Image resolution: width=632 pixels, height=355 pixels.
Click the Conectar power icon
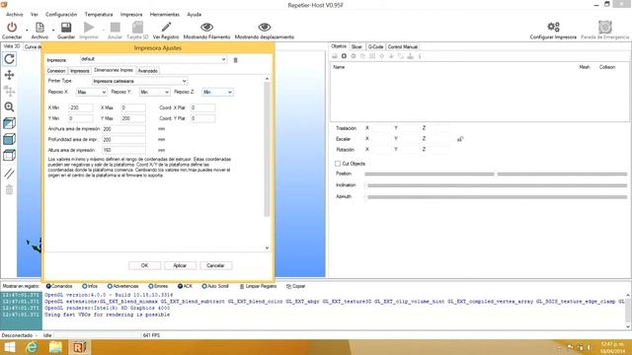click(x=12, y=28)
